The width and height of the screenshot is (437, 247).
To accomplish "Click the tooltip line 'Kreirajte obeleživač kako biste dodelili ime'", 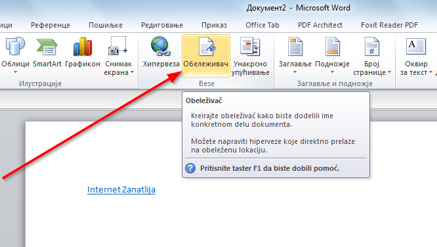I will [x=262, y=116].
